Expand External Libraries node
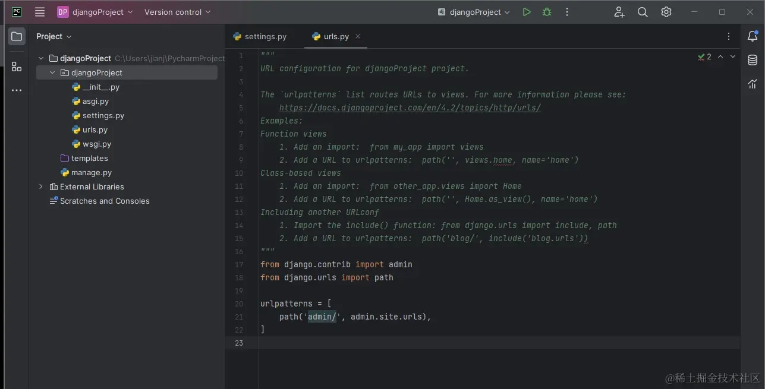This screenshot has height=389, width=765. tap(41, 186)
